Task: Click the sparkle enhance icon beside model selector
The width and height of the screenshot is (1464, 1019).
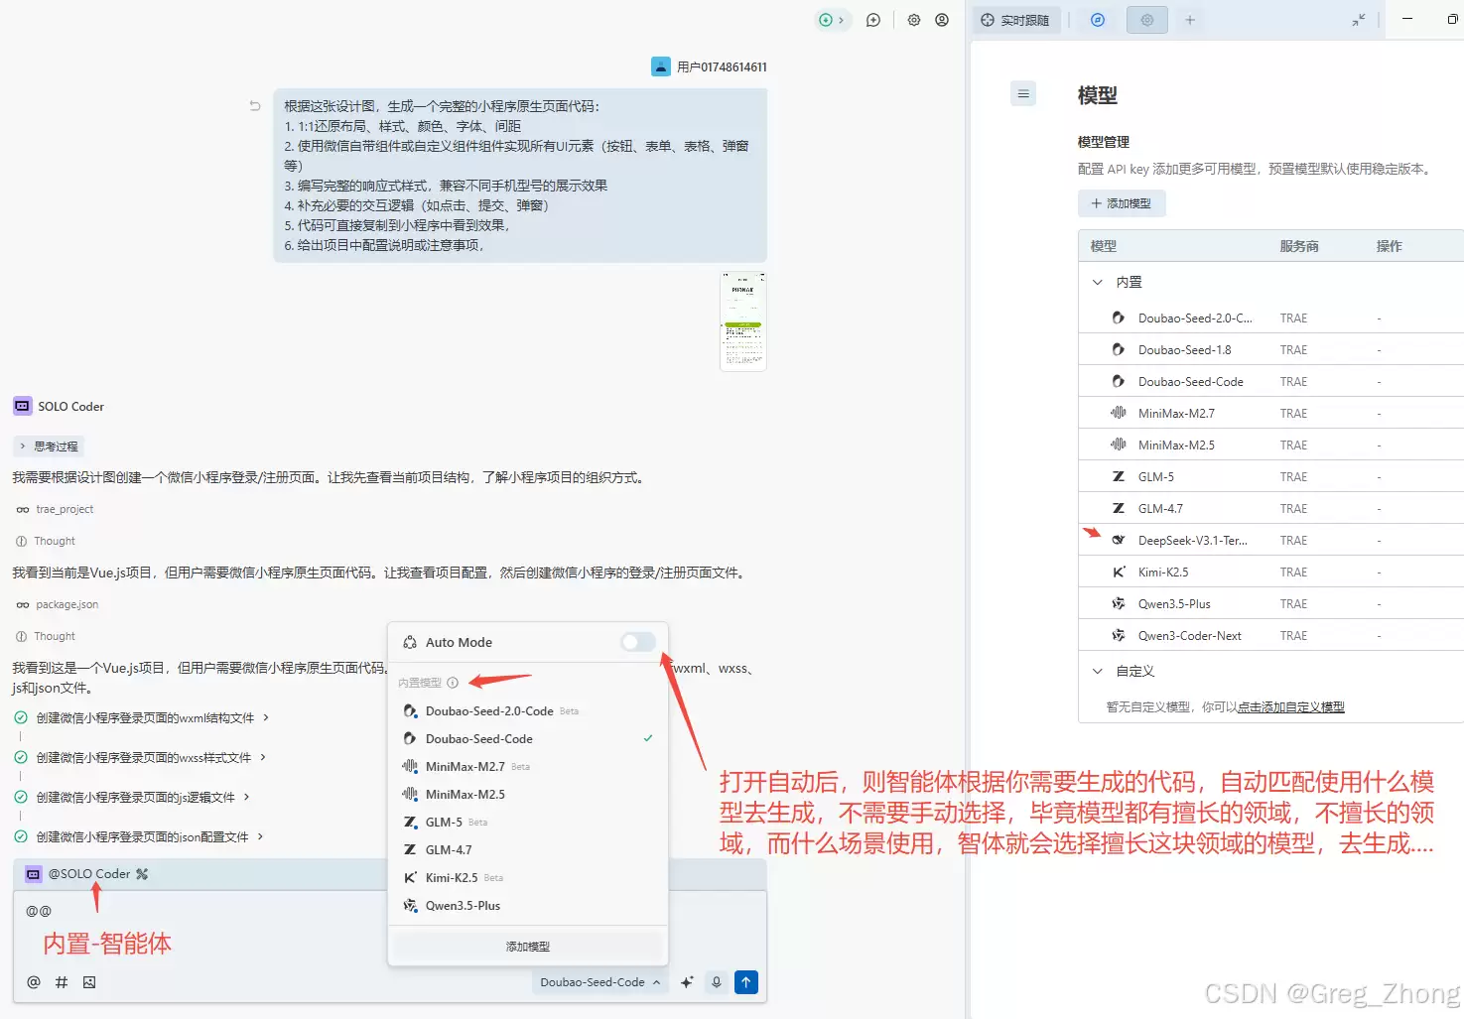Action: click(686, 981)
